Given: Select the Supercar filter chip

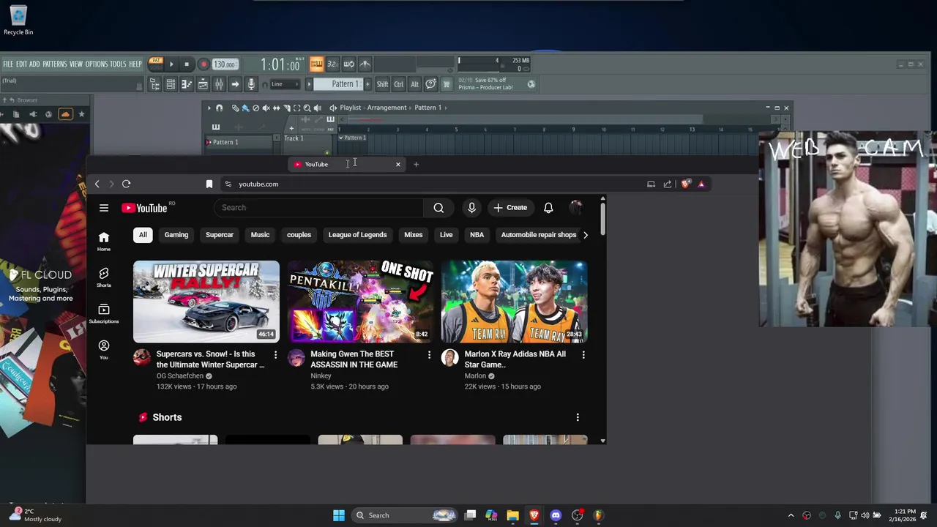Looking at the screenshot, I should 220,235.
